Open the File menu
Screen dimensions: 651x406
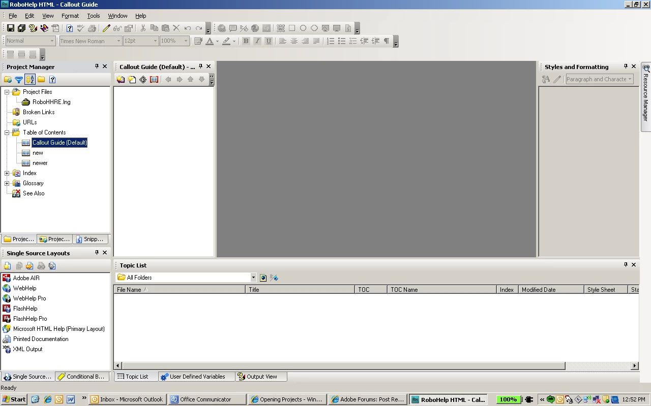point(13,16)
